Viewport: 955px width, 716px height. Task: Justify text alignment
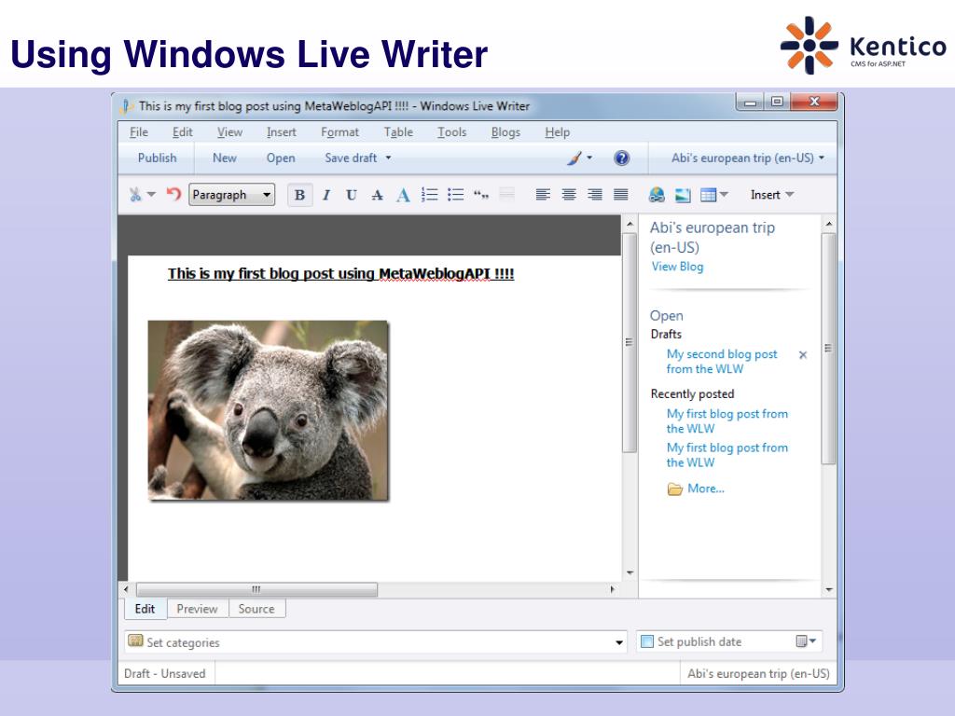point(620,195)
